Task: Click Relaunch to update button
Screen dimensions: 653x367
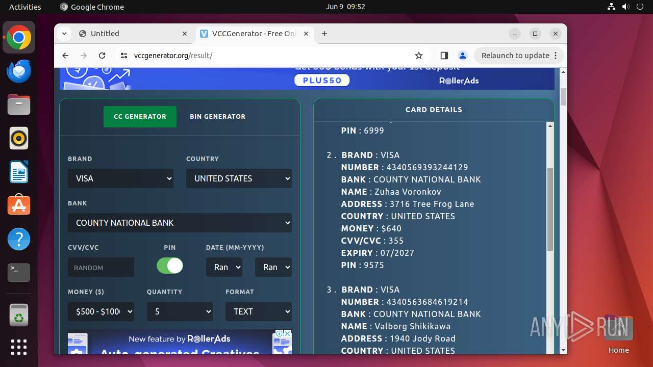Action: tap(519, 56)
